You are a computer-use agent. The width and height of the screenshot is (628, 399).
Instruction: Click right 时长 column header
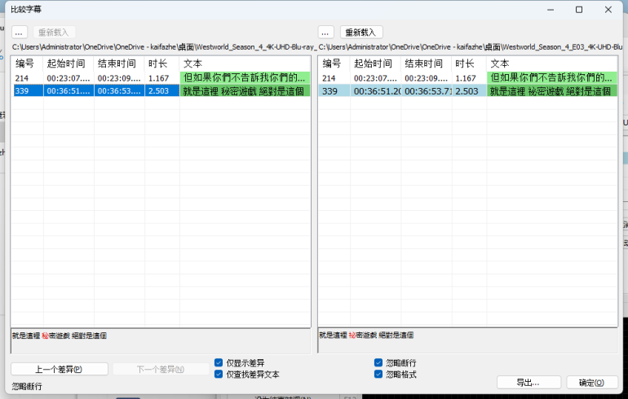click(x=470, y=64)
